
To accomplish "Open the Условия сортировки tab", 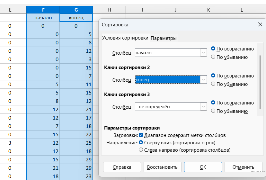I will [125, 38].
